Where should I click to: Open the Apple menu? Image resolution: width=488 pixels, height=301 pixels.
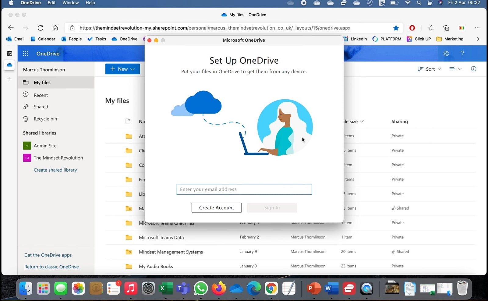11,3
